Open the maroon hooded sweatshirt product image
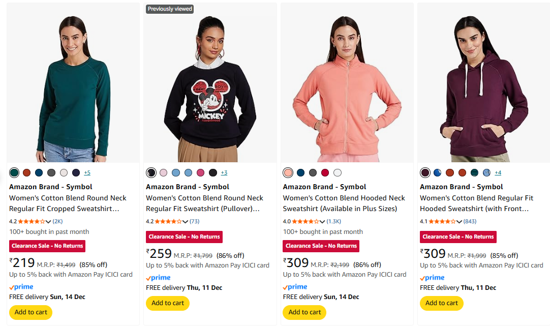The height and width of the screenshot is (326, 550). pos(483,83)
